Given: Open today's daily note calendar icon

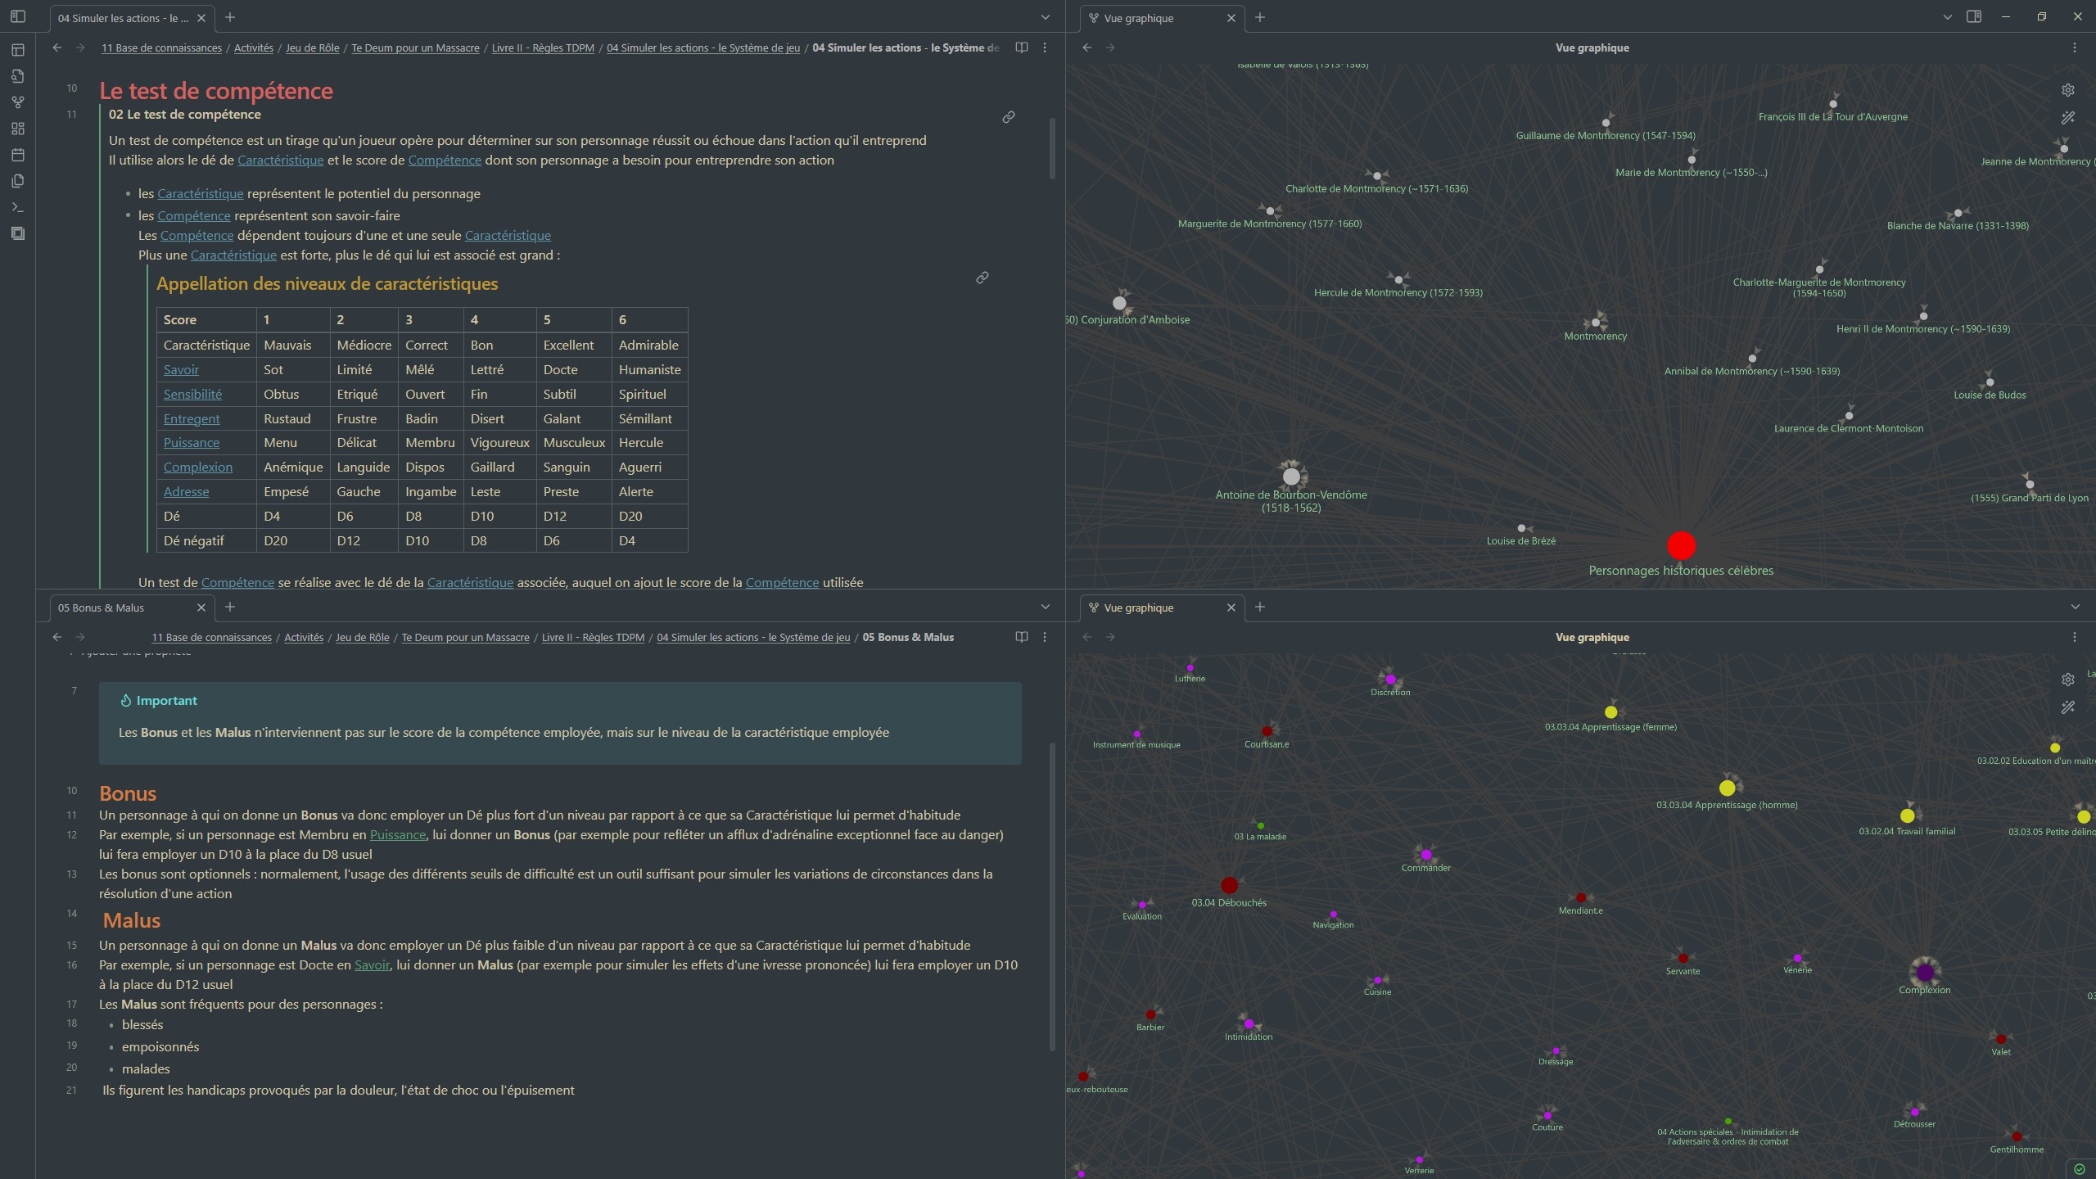Looking at the screenshot, I should tap(18, 155).
